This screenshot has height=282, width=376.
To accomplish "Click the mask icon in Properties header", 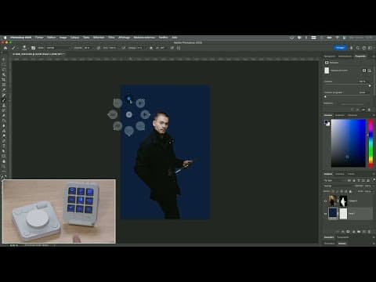I will 327,63.
